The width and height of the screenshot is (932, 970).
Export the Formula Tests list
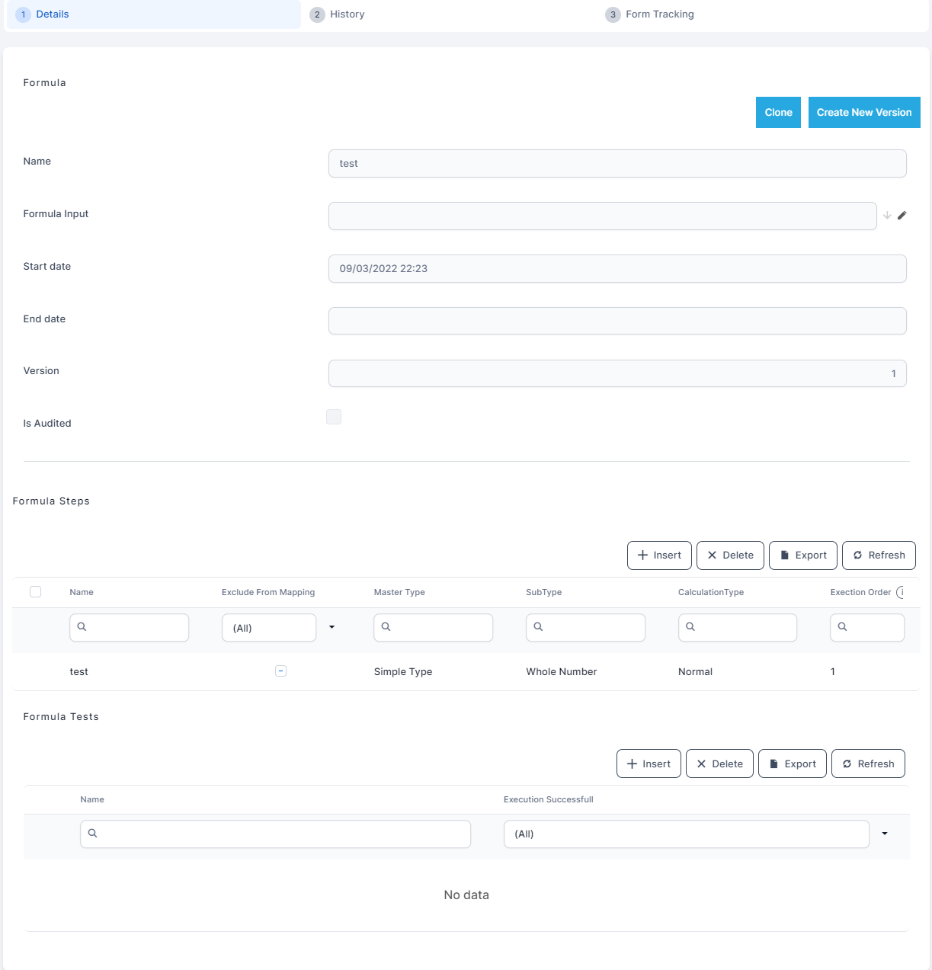coord(793,764)
